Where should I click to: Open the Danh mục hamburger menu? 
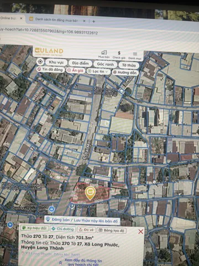pyautogui.click(x=135, y=54)
